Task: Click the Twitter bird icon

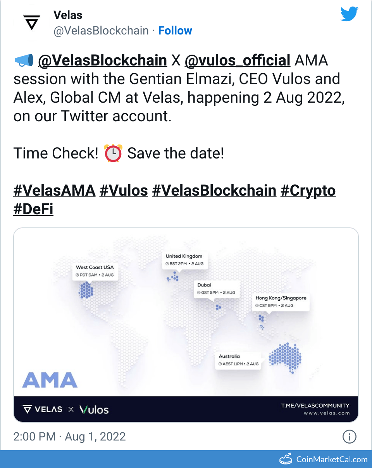Action: [x=349, y=14]
